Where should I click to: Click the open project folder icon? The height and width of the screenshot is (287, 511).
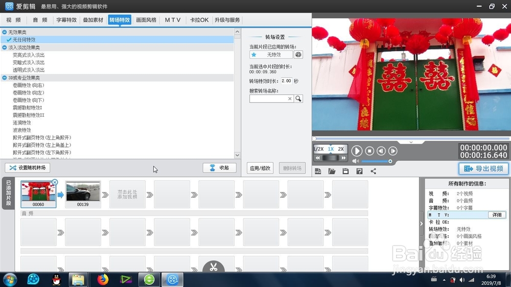click(332, 172)
